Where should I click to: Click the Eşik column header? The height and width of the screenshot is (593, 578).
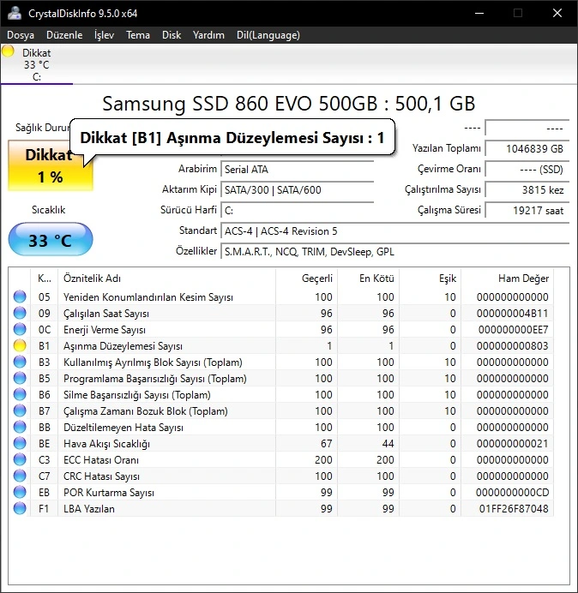[430, 279]
